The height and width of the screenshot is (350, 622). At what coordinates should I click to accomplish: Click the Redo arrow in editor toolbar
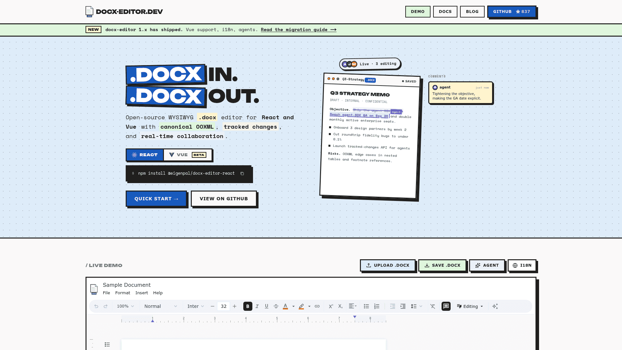pyautogui.click(x=105, y=306)
